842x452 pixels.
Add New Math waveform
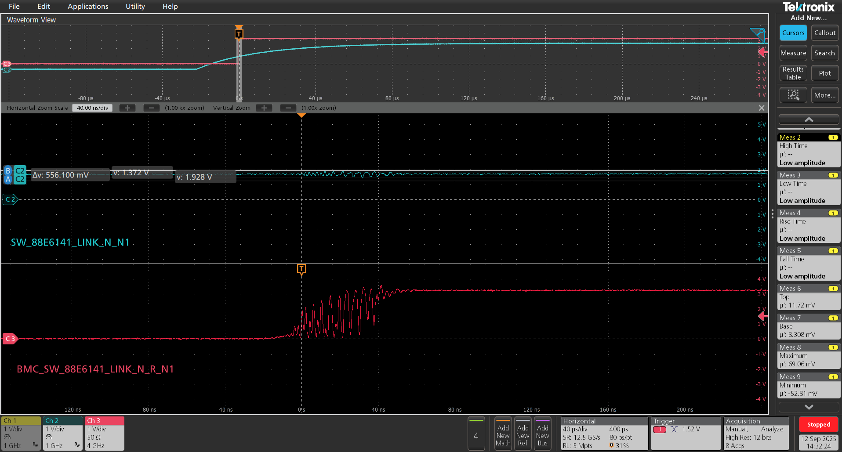click(x=503, y=434)
